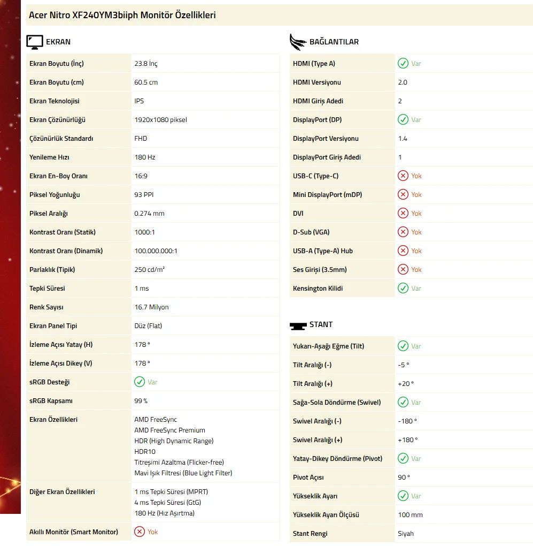
Task: Click the red X icon for USB-C (Type-C)
Action: point(403,176)
